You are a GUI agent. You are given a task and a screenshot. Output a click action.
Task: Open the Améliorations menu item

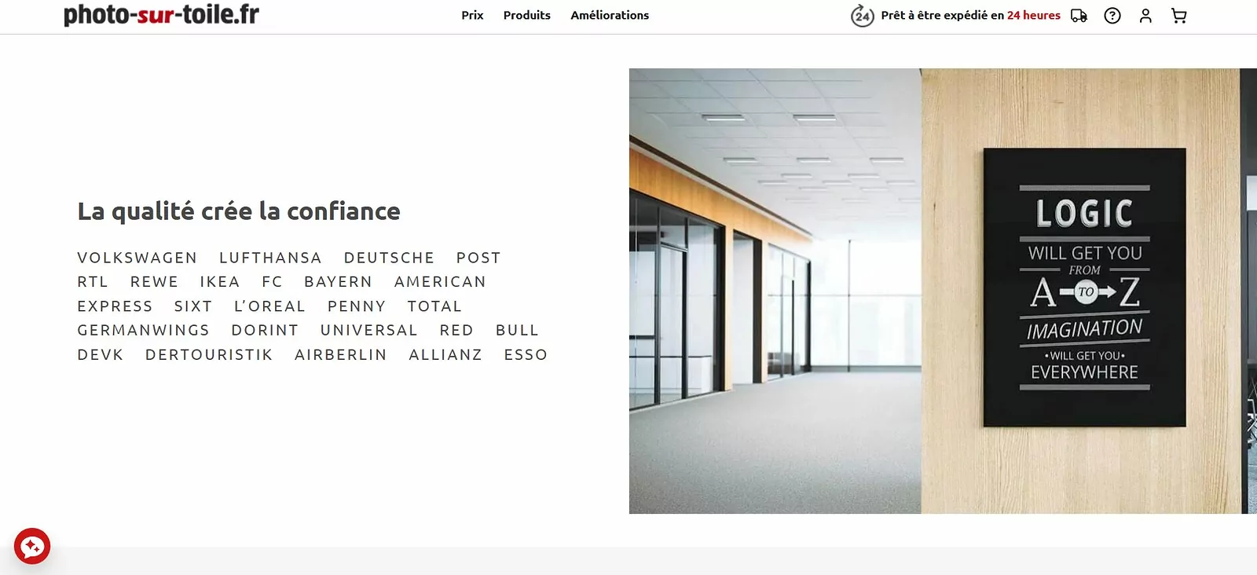click(610, 15)
